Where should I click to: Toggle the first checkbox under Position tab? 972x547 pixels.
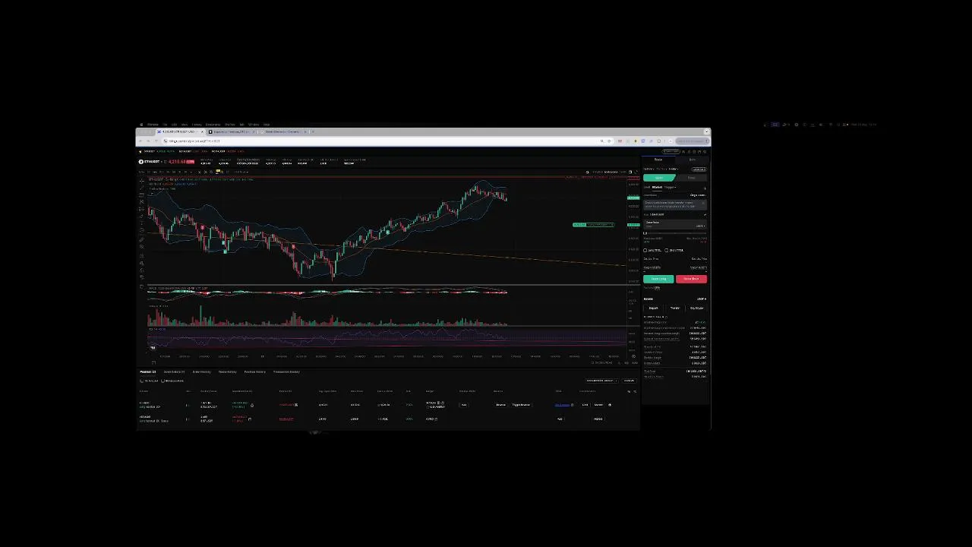point(141,381)
